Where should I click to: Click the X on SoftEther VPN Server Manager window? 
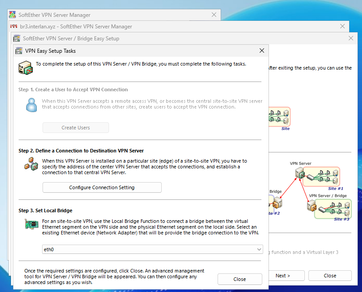point(214,15)
